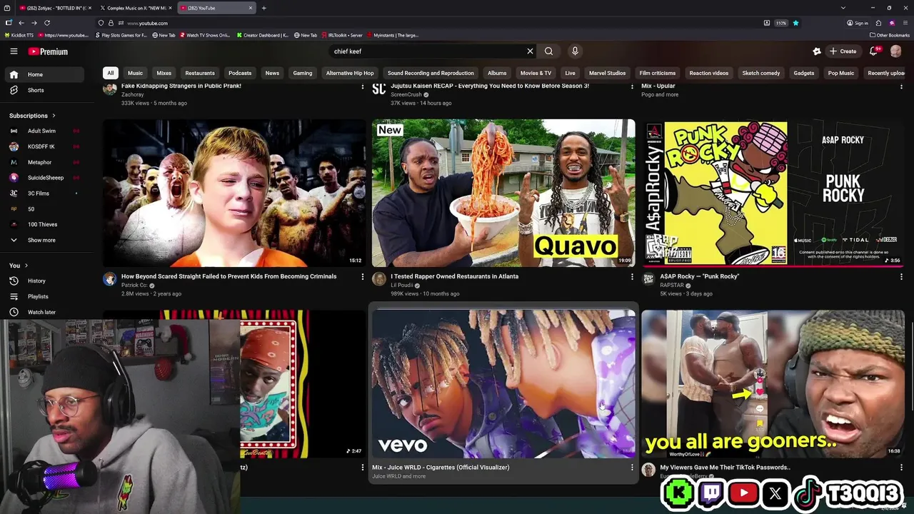Clear the chief keef search text
The width and height of the screenshot is (914, 514).
(x=530, y=51)
